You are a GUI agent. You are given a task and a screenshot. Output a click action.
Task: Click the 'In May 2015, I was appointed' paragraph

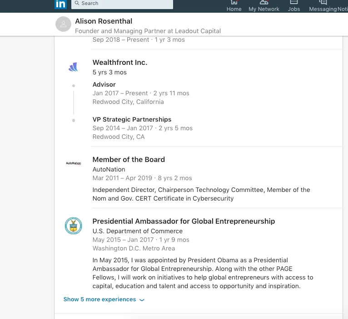203,273
